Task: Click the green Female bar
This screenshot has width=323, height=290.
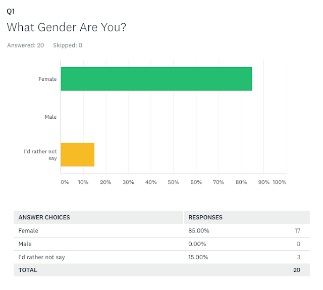Action: [156, 79]
